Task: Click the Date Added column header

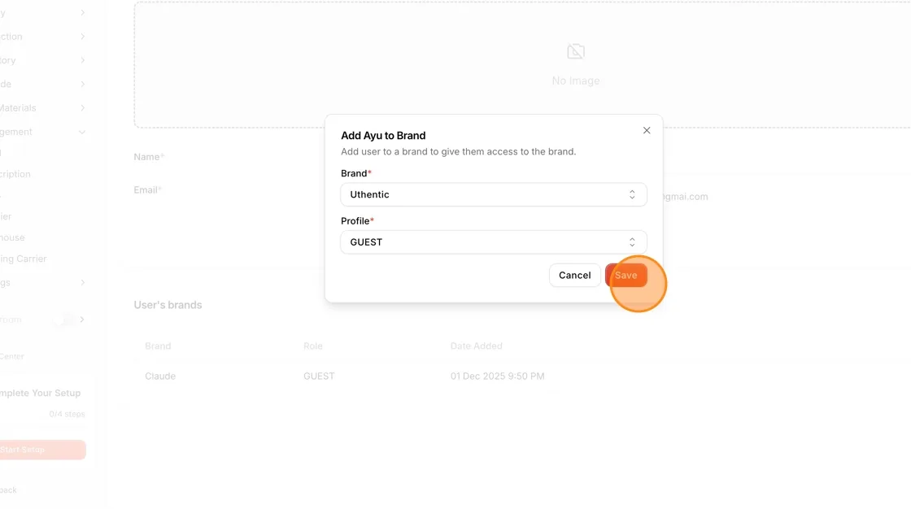Action: click(476, 346)
